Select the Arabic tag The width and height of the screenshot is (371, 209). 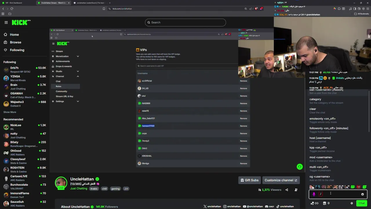[x=94, y=189]
